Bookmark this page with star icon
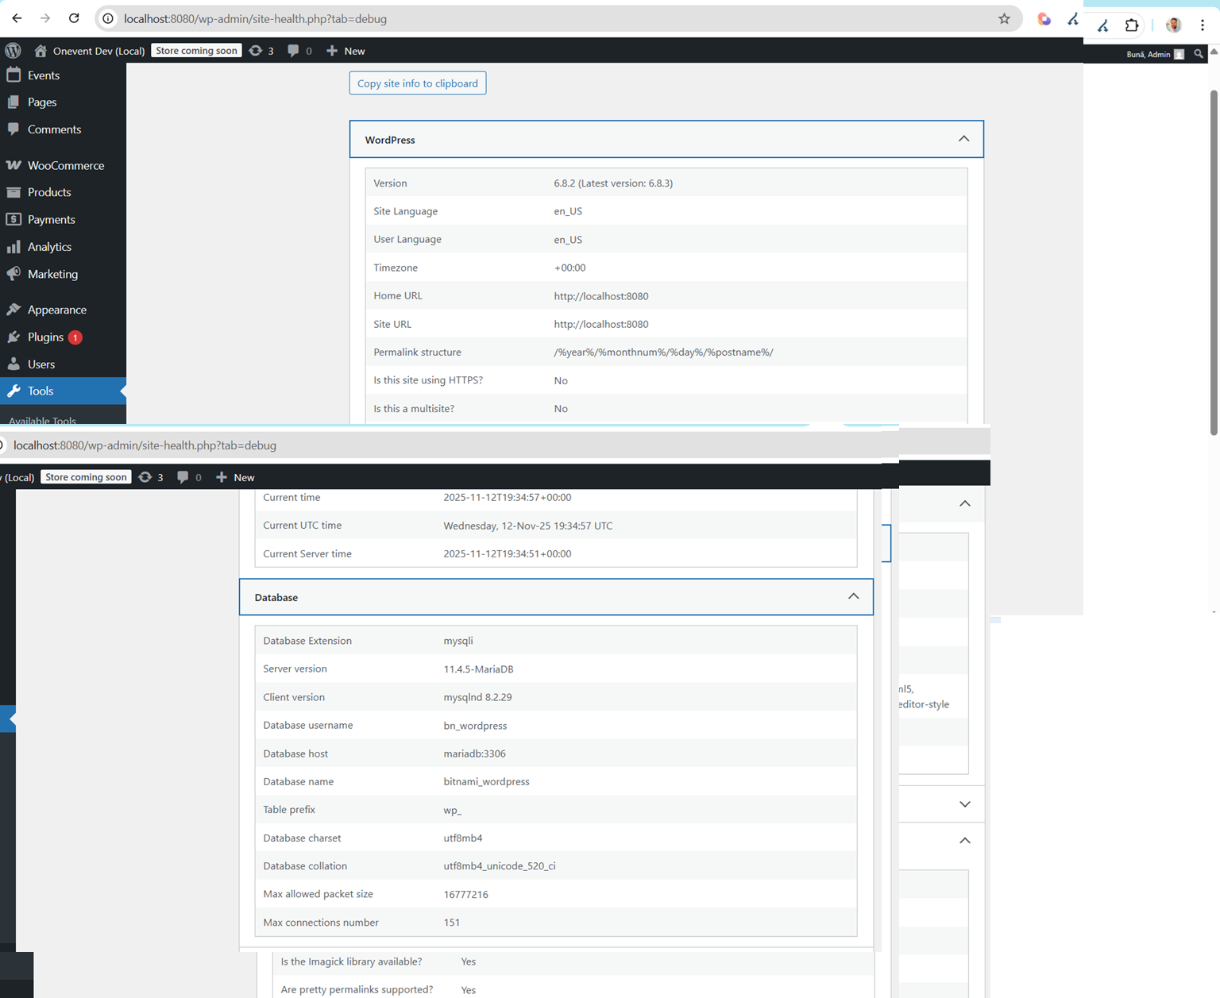Image resolution: width=1220 pixels, height=998 pixels. coord(1004,18)
